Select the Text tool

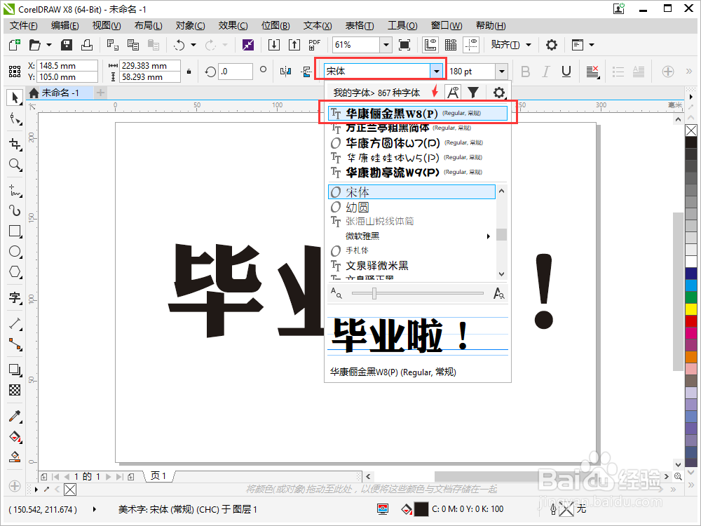click(x=15, y=297)
